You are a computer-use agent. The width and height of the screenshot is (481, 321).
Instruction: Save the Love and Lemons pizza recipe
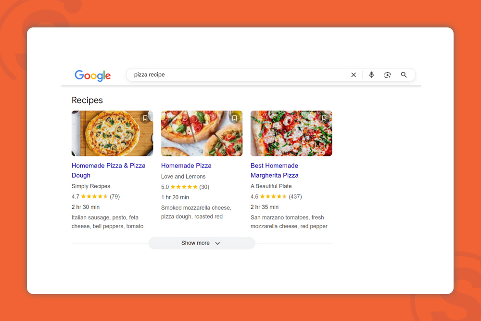[x=234, y=118]
